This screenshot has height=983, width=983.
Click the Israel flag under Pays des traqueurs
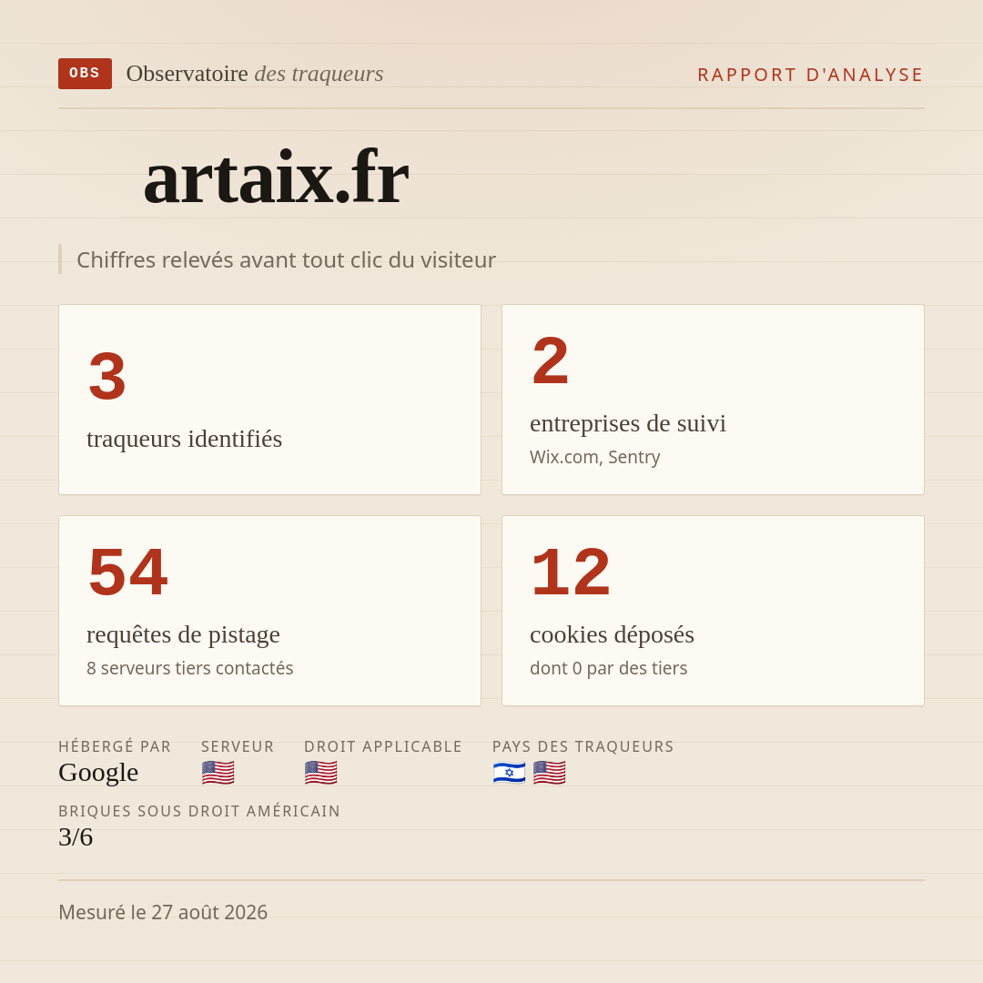pyautogui.click(x=509, y=773)
